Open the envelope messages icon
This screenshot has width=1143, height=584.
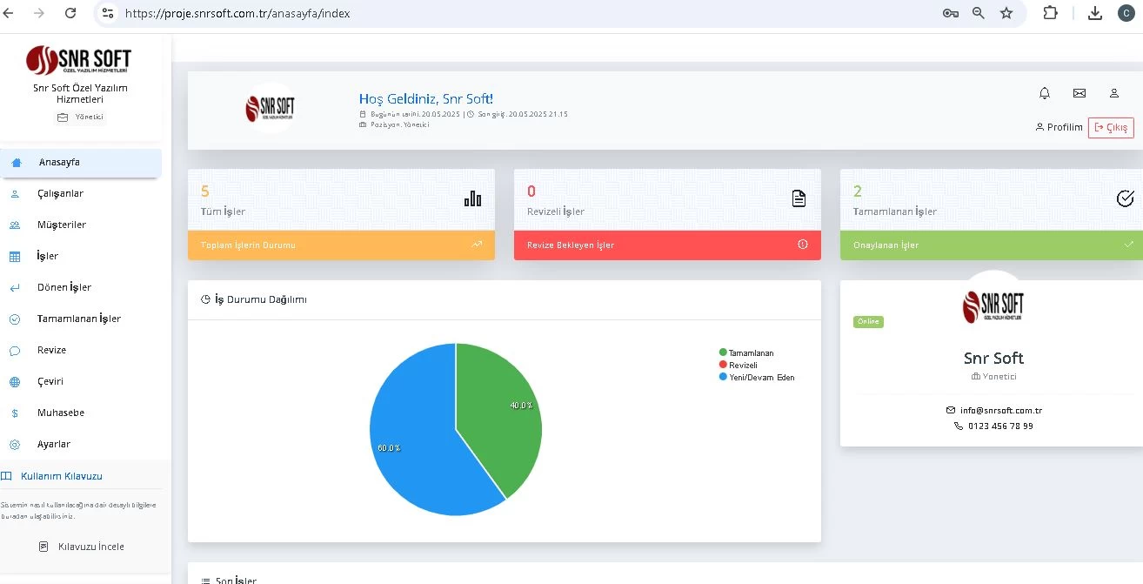(x=1079, y=93)
